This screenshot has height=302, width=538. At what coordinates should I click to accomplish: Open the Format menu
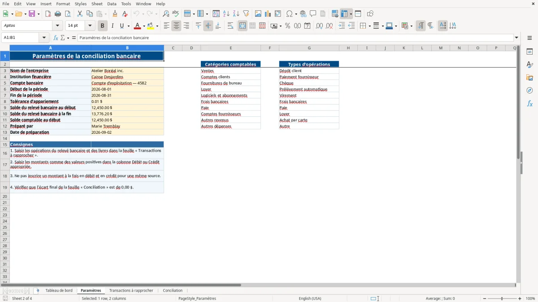pos(63,4)
